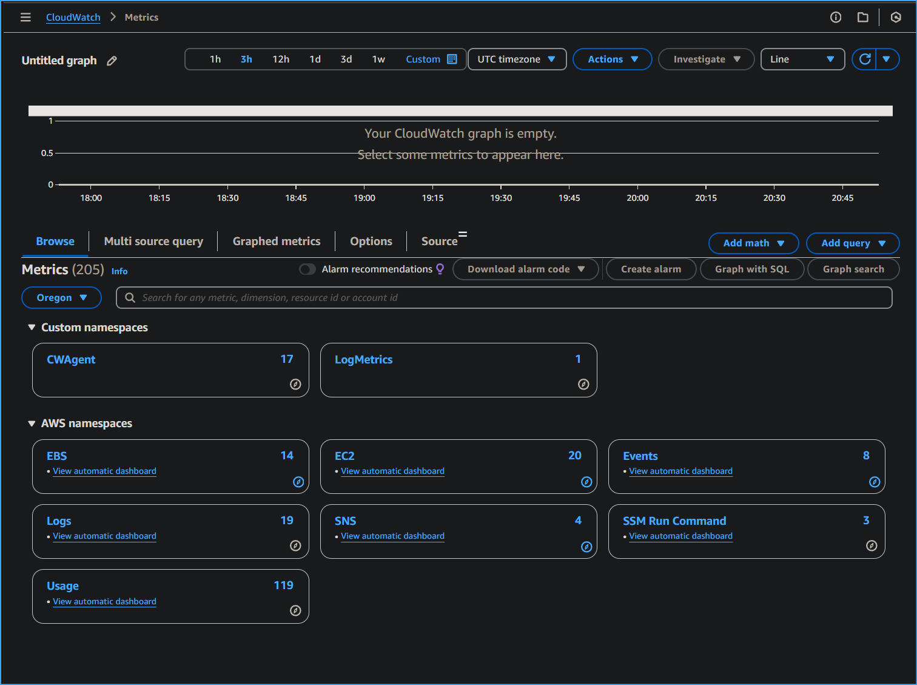917x685 pixels.
Task: Open the UTC timezone dropdown
Action: [x=517, y=59]
